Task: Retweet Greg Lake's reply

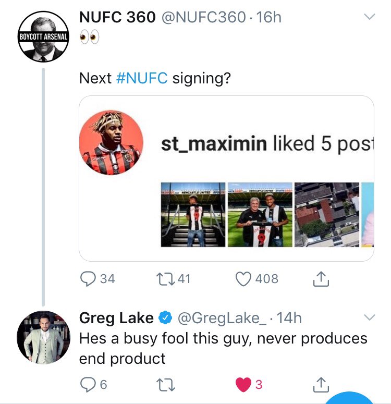Action: click(x=166, y=385)
